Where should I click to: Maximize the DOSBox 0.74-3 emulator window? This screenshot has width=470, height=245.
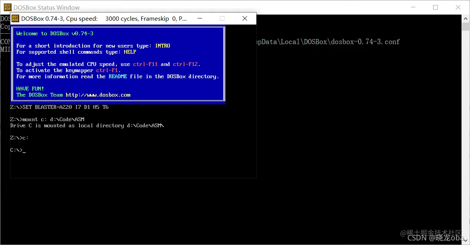point(222,18)
